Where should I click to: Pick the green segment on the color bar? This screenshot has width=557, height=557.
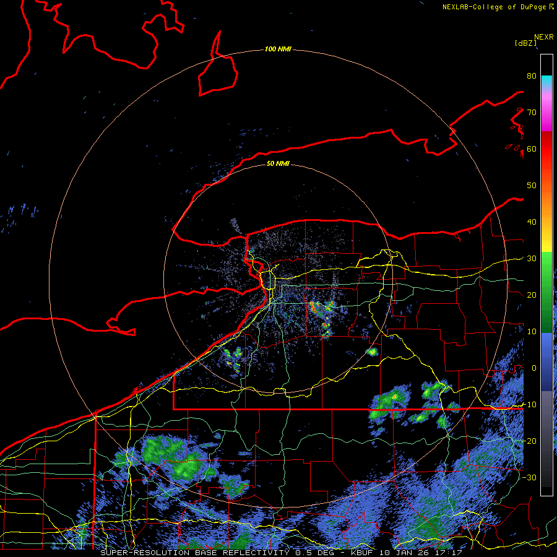pos(546,292)
